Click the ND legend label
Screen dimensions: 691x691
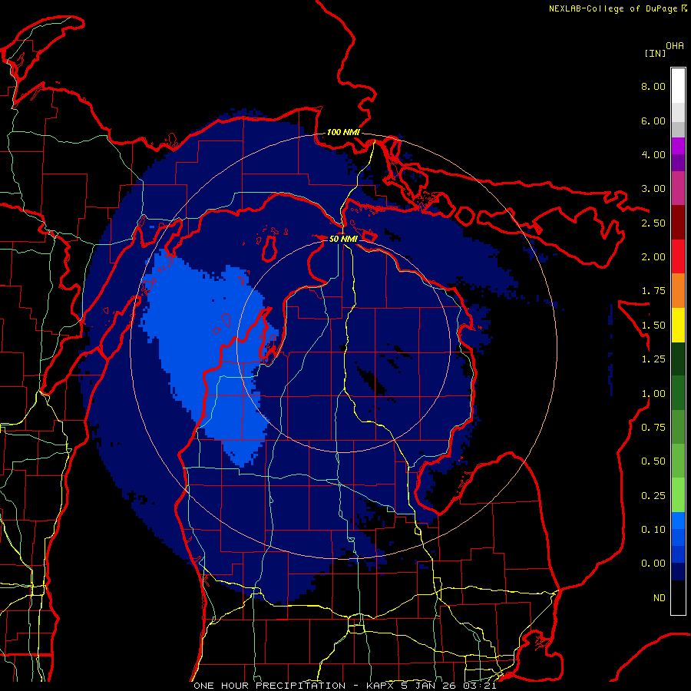(x=660, y=598)
